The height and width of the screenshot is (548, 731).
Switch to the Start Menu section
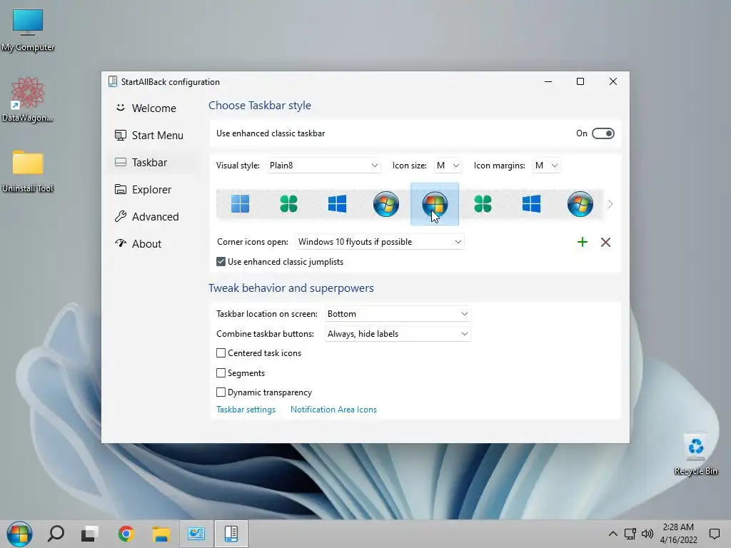(x=154, y=135)
